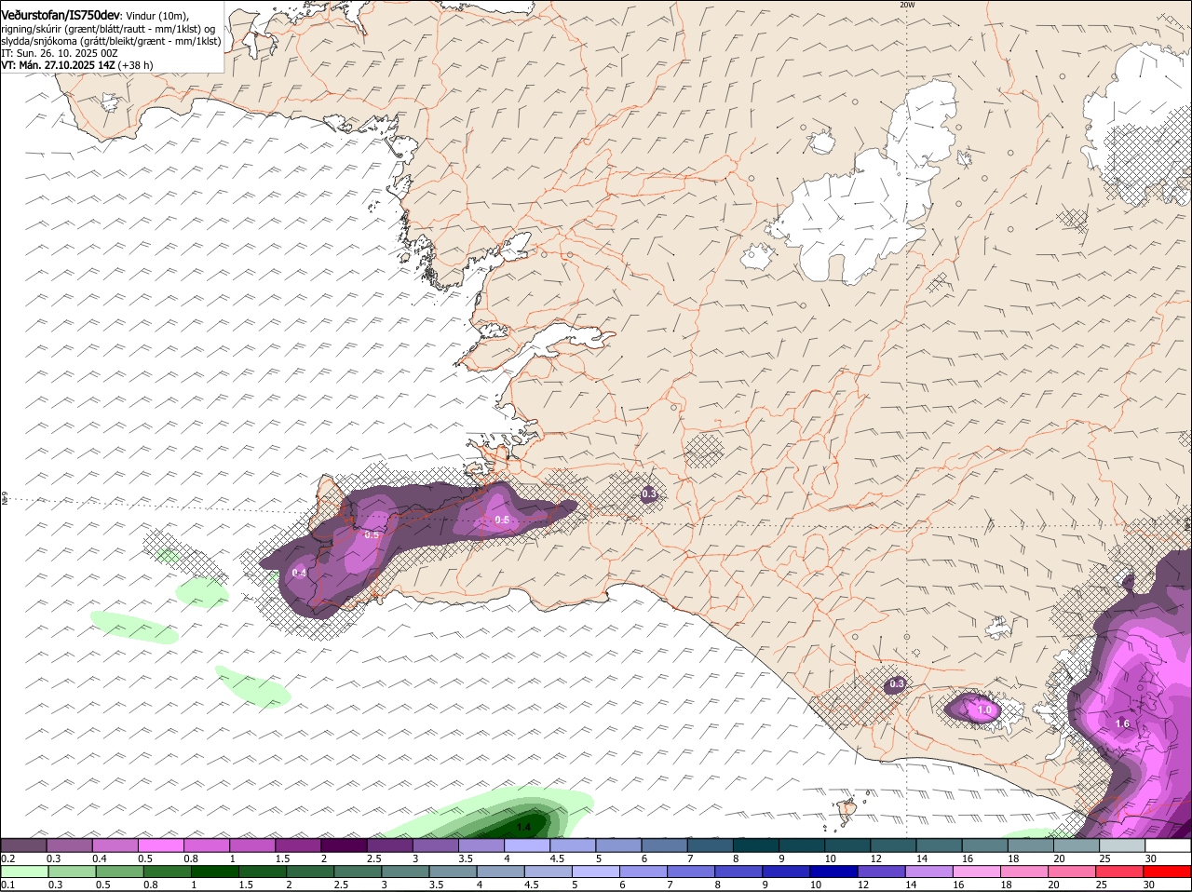Click the lower-scale violet swatch between 14 and 16
This screenshot has height=892, width=1192.
click(929, 872)
